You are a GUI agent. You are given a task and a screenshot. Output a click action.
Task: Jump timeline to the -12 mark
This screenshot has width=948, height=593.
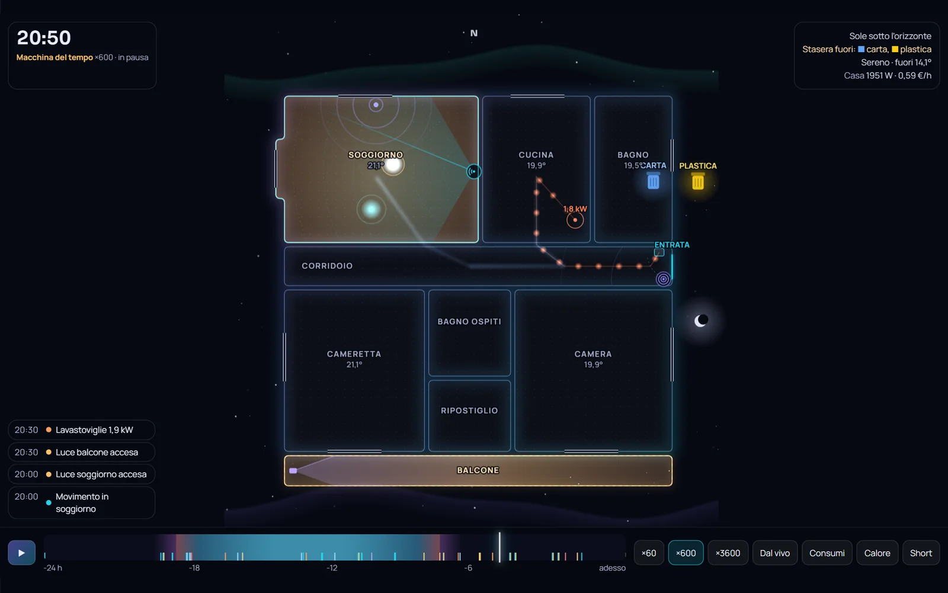tap(332, 568)
